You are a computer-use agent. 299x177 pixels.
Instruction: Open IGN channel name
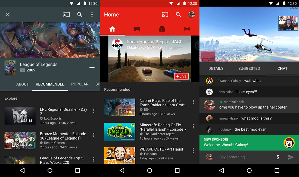click(147, 110)
